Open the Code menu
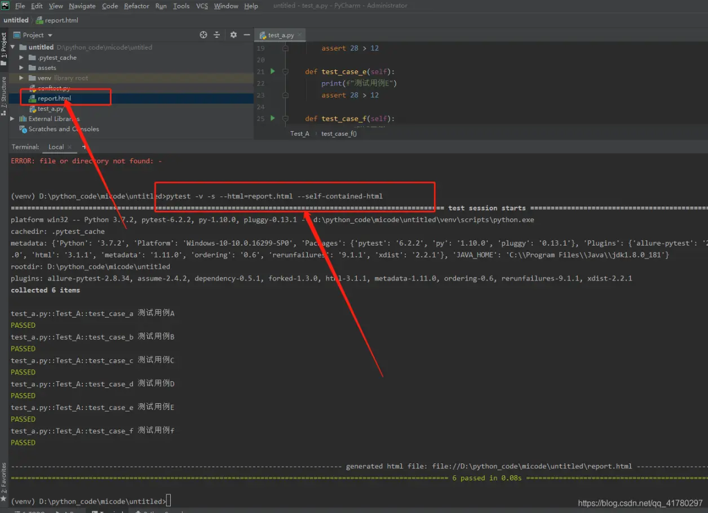 tap(110, 6)
